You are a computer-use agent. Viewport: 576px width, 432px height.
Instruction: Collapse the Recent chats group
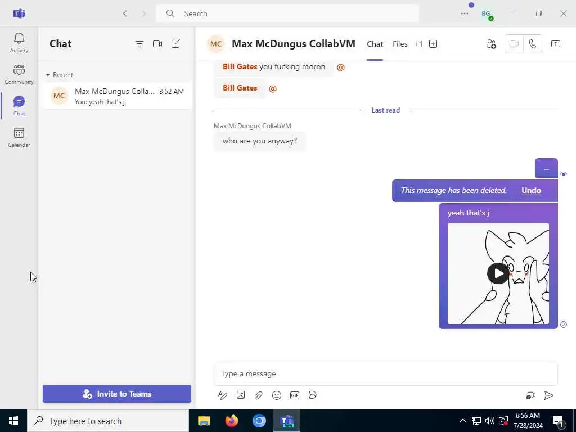pos(59,75)
